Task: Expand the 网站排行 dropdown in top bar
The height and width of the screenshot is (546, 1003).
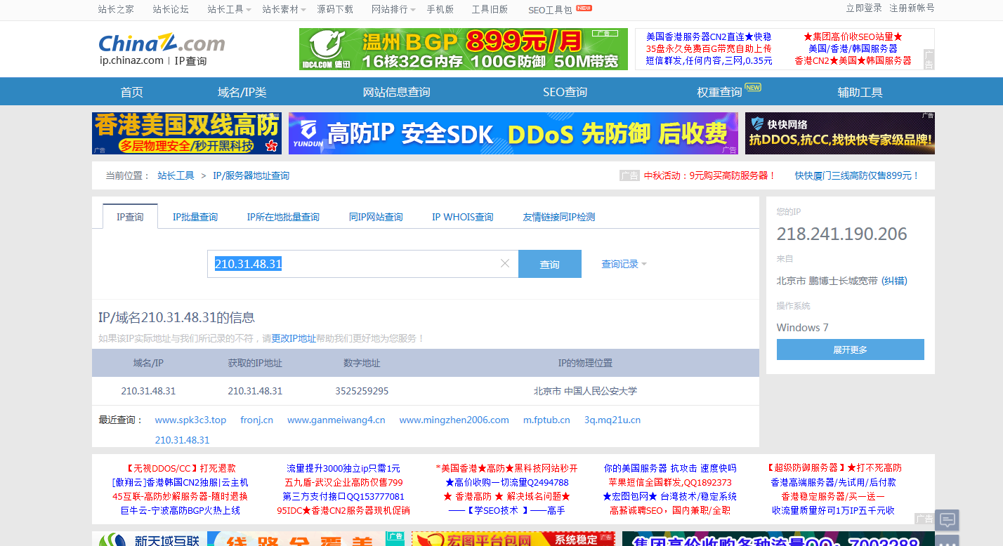Action: tap(393, 9)
